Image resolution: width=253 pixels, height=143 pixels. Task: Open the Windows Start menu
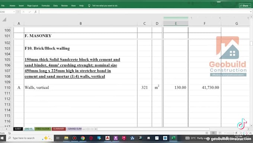pyautogui.click(x=2, y=138)
